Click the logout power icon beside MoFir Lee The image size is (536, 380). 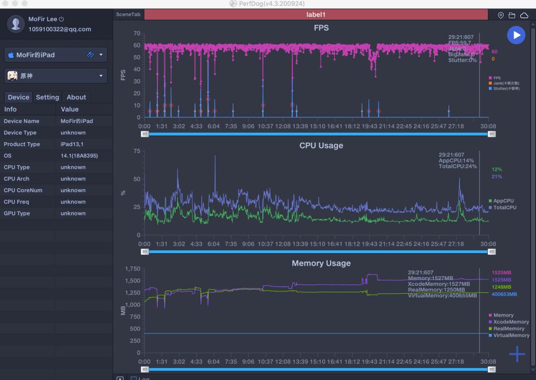(x=62, y=19)
